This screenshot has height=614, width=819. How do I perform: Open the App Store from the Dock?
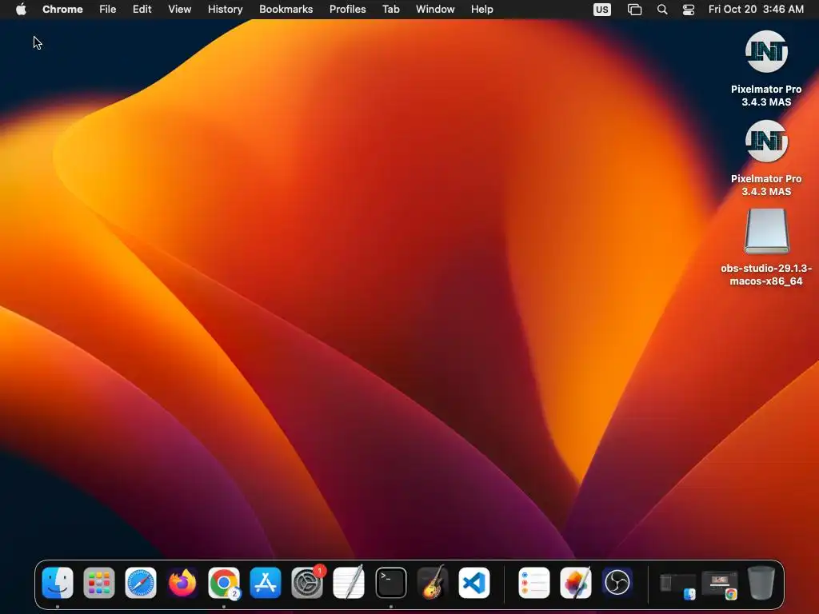click(266, 583)
